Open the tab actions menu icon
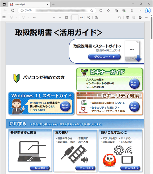 point(4,4)
